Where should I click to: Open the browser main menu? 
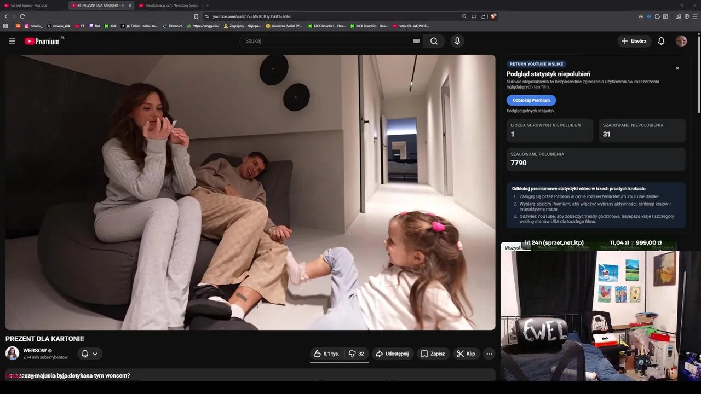point(695,16)
